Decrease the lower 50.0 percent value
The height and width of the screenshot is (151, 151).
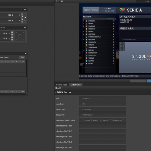12,40
